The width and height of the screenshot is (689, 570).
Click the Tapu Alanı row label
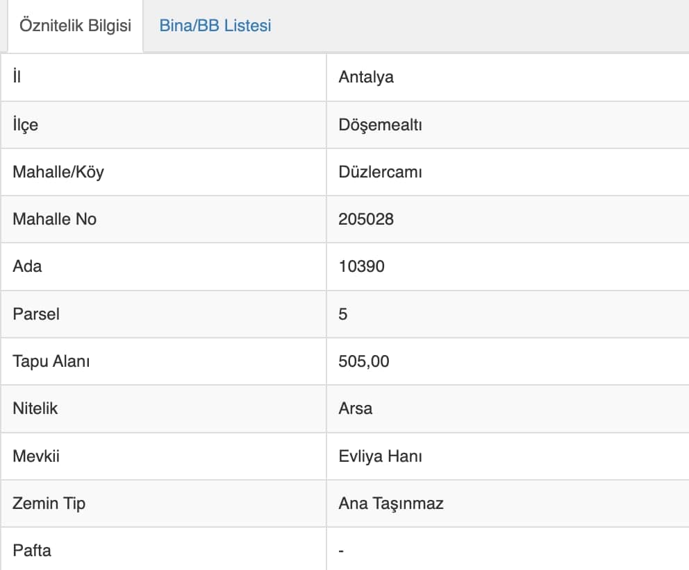pyautogui.click(x=51, y=361)
